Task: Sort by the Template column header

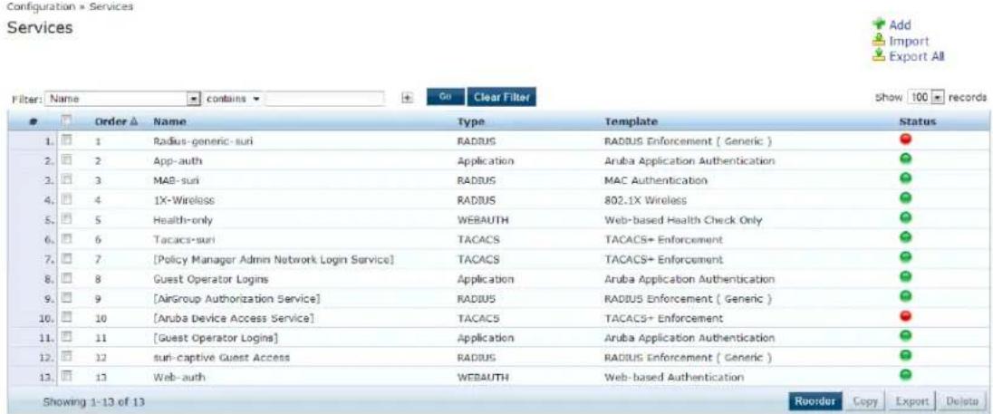Action: pyautogui.click(x=631, y=120)
